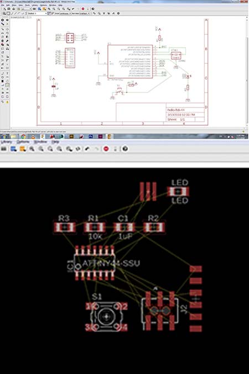Click the red Stop icon in schematic toolbar
Viewport: 249px width, 374px height.
pyautogui.click(x=83, y=8)
